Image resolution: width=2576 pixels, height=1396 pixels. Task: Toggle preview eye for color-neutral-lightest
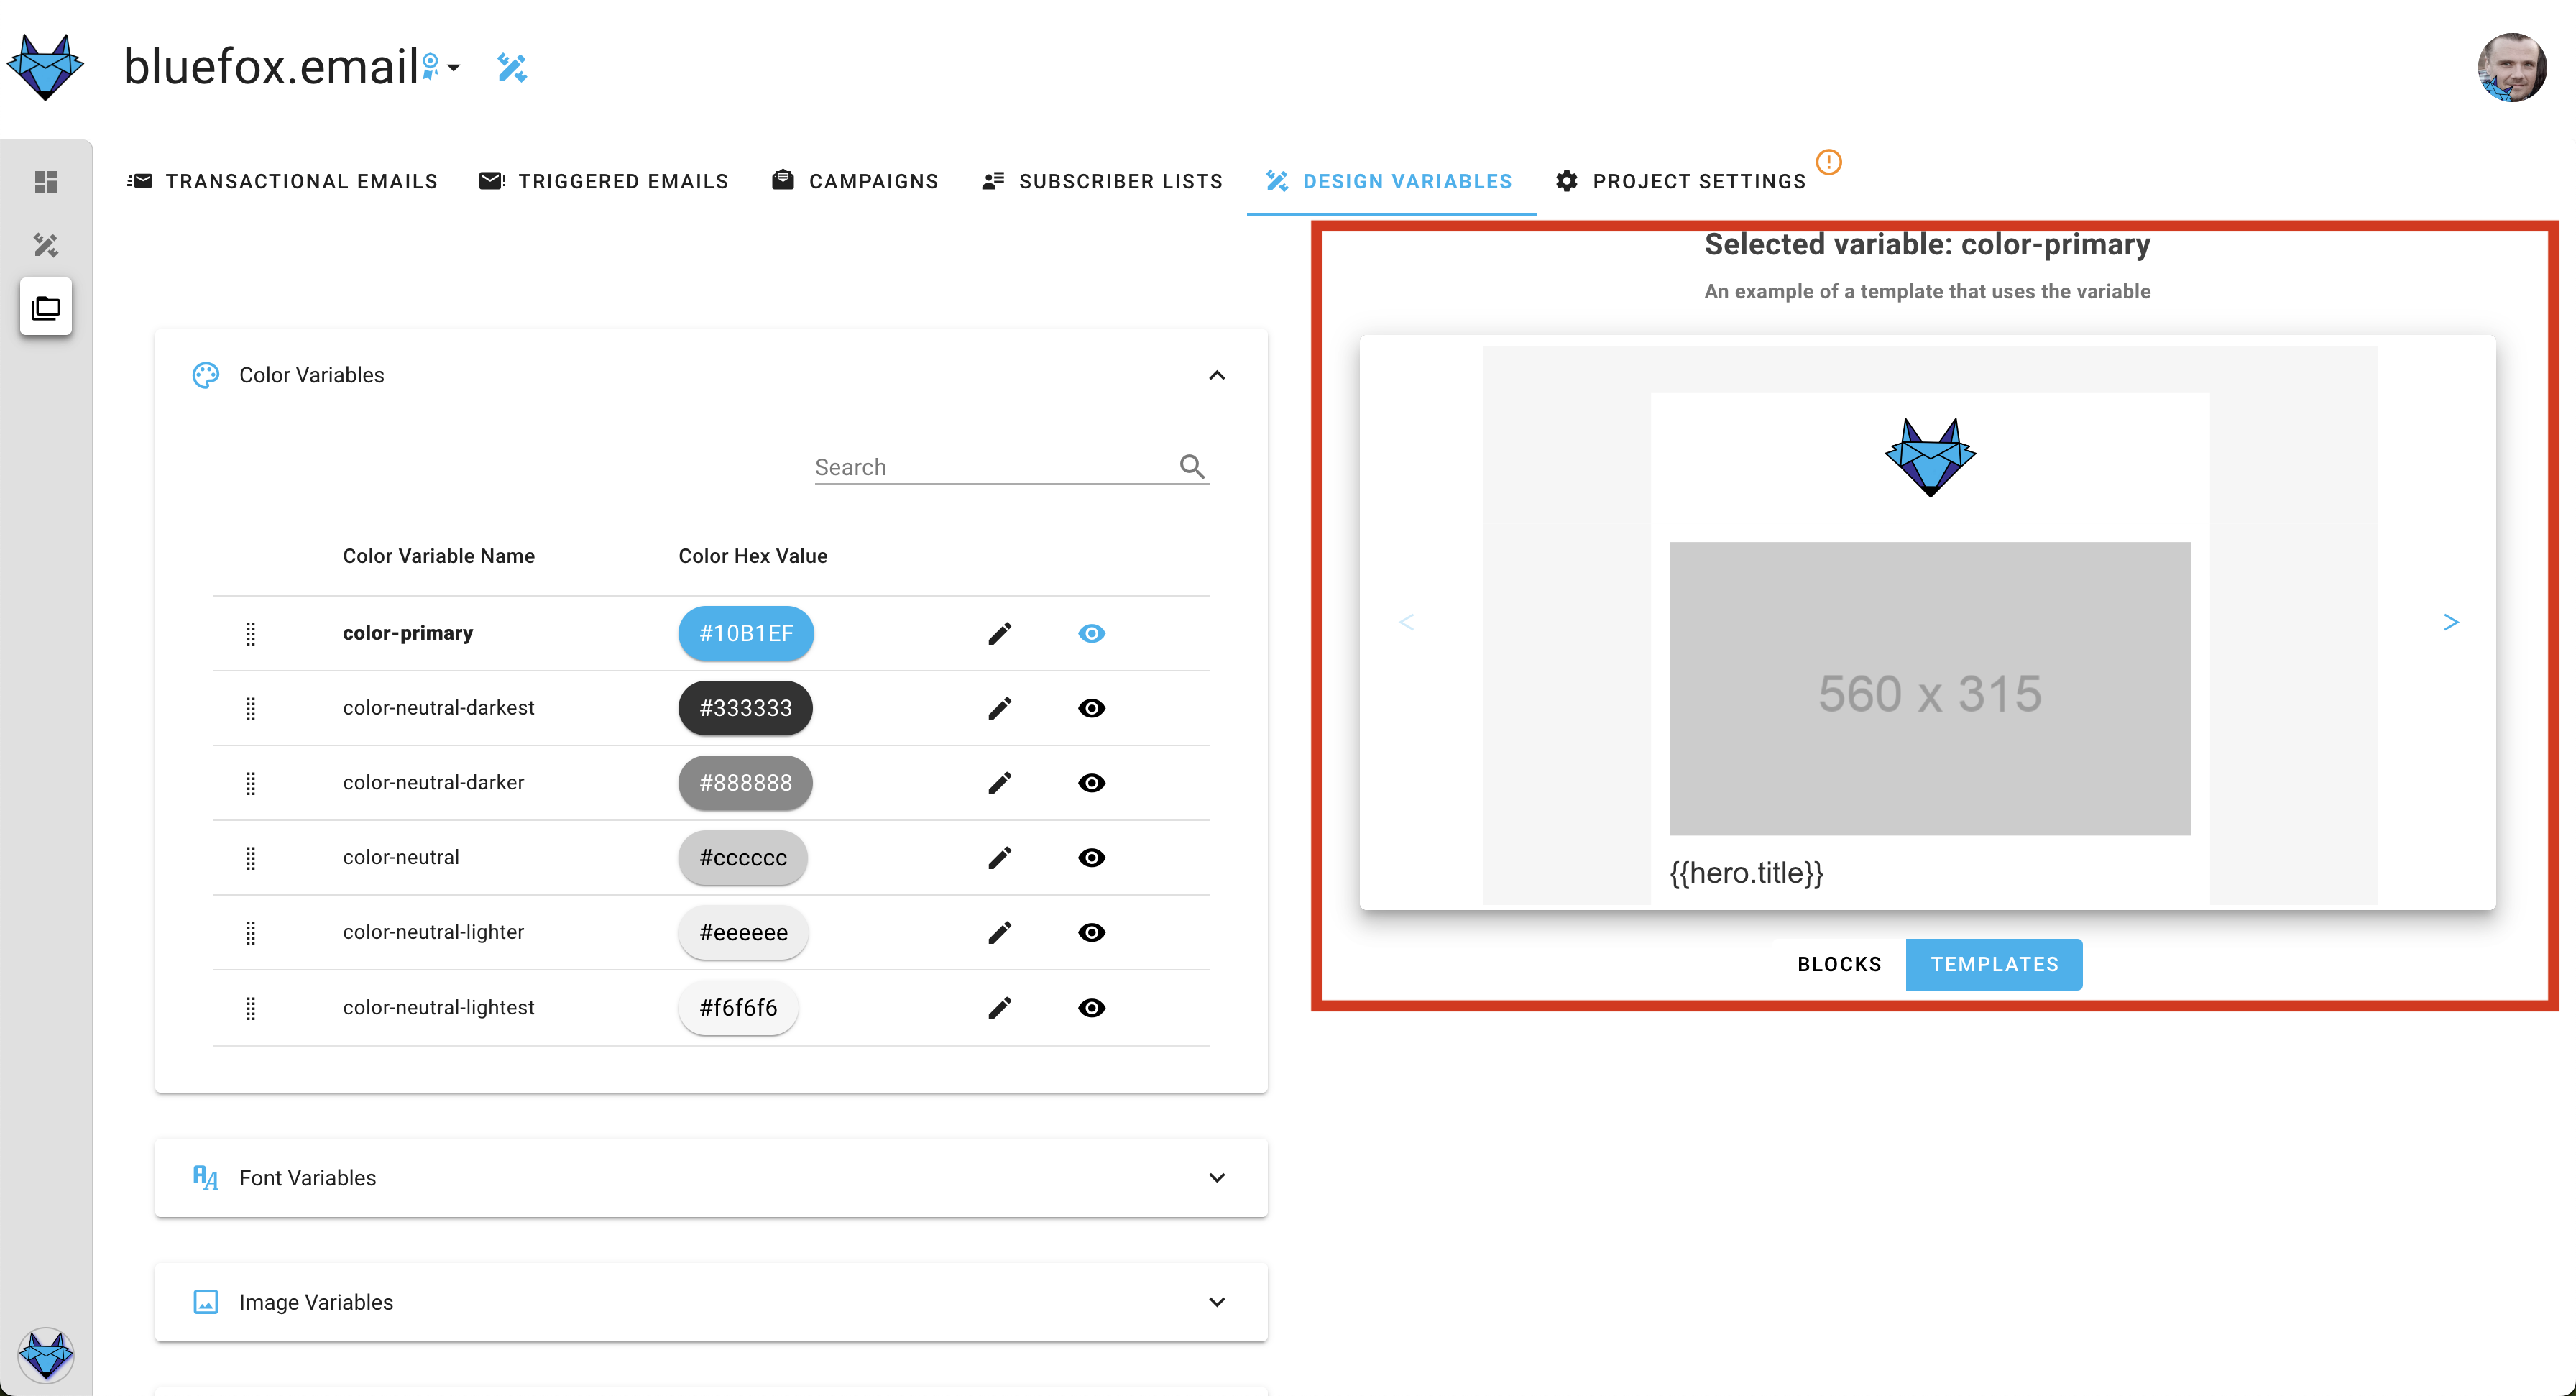[x=1092, y=1008]
